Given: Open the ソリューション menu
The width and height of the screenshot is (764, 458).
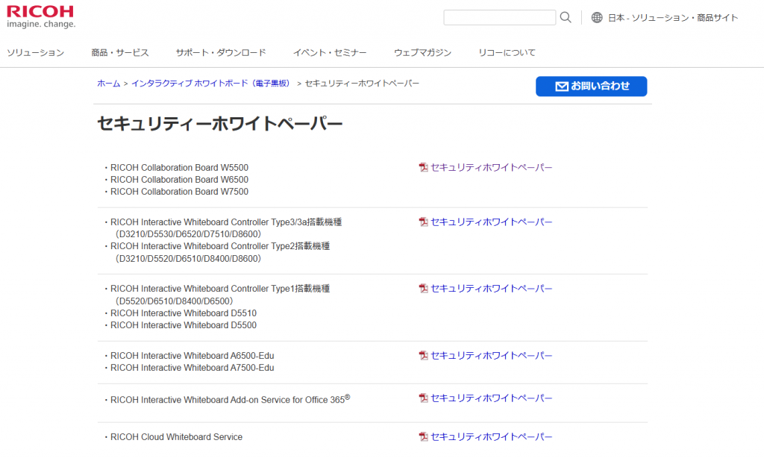Looking at the screenshot, I should [x=35, y=53].
